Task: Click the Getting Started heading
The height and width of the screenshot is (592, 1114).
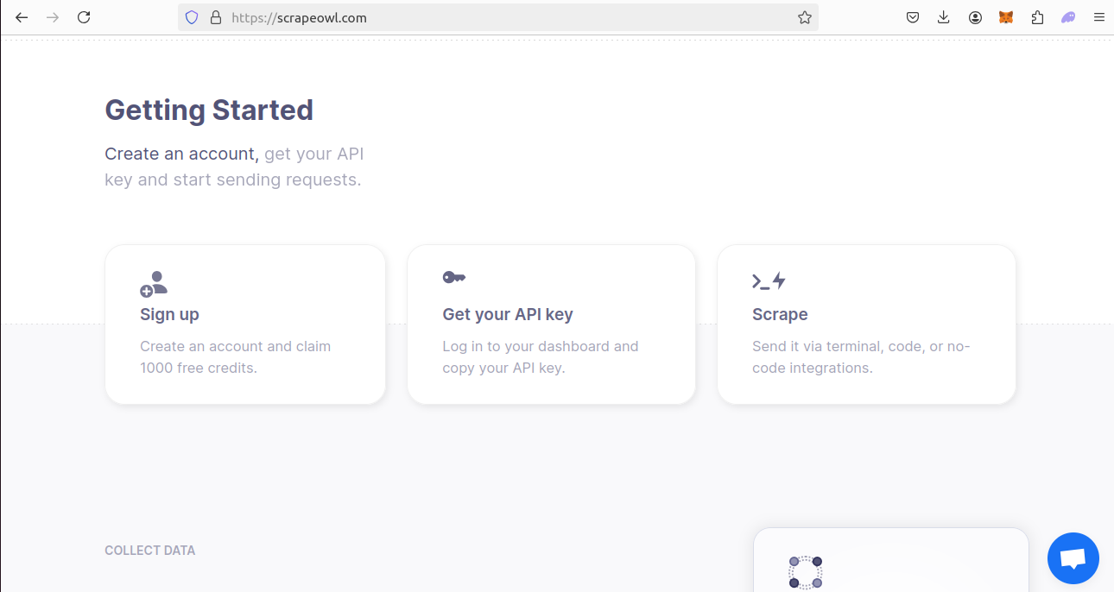Action: pyautogui.click(x=209, y=110)
